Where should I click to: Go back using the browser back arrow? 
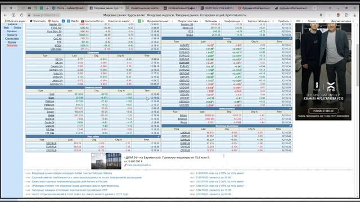point(5,15)
